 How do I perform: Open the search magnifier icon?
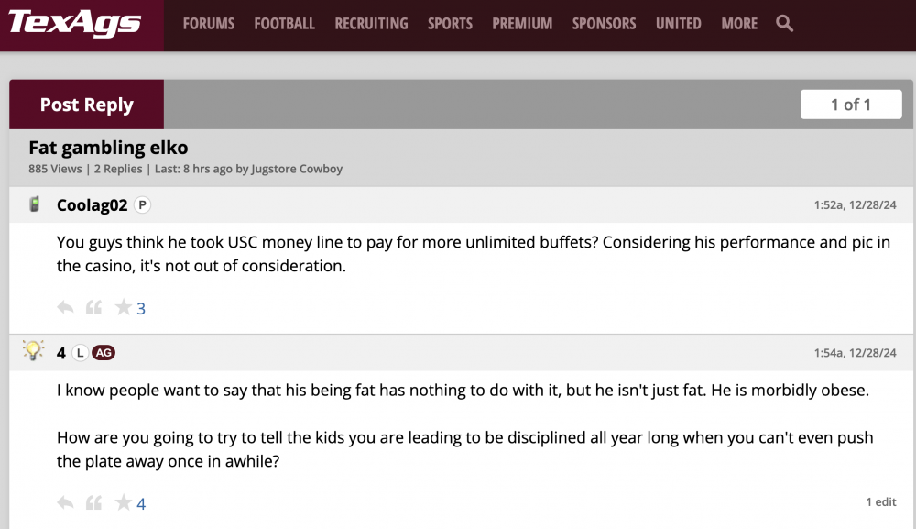[784, 24]
